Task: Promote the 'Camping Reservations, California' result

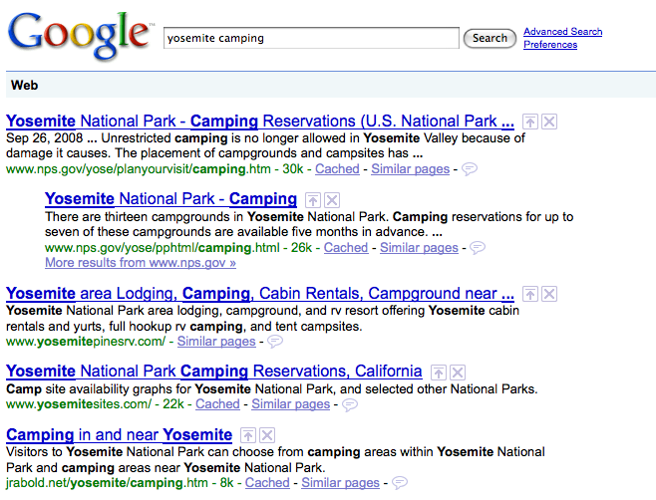Action: click(439, 373)
